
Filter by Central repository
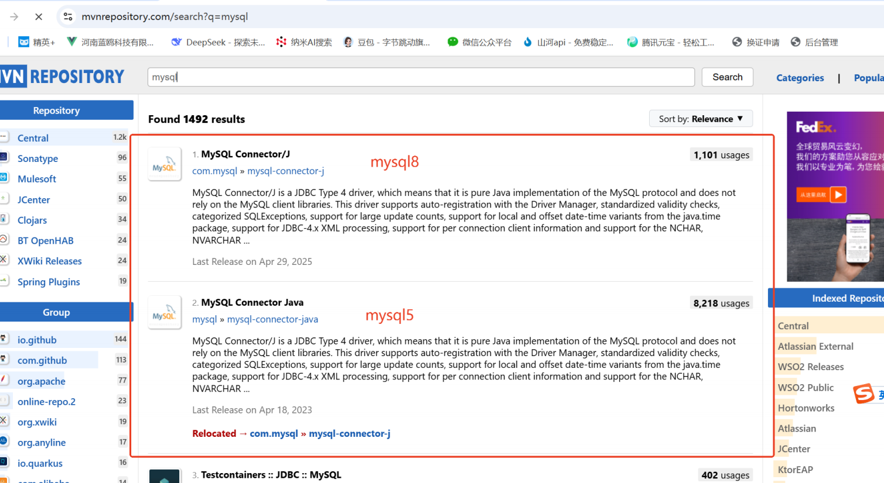click(x=33, y=138)
